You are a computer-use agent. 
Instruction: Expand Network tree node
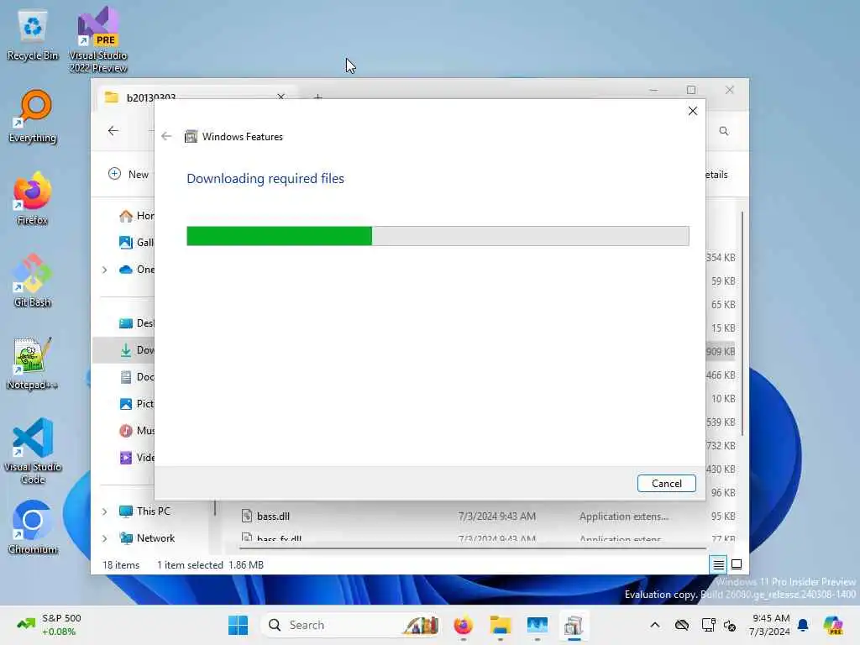[x=105, y=538]
